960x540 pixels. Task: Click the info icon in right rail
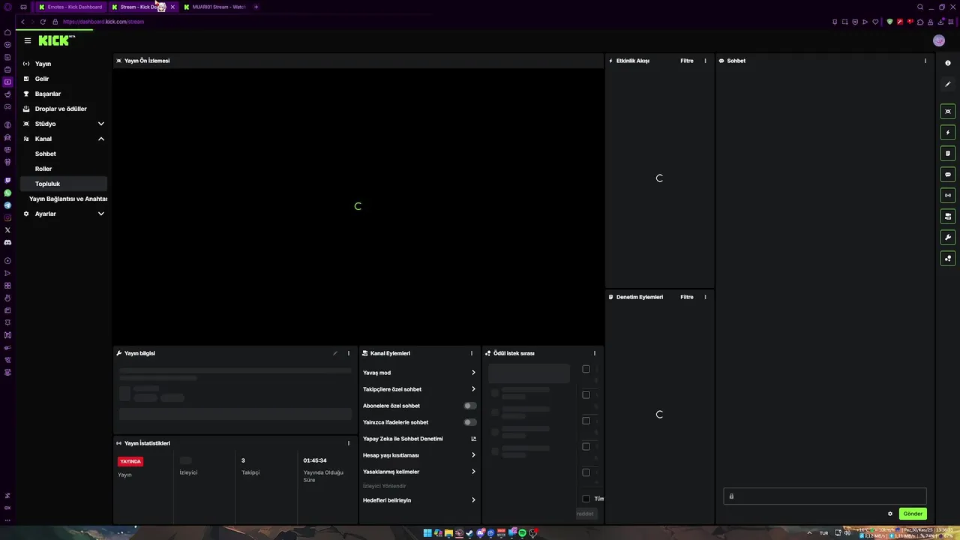click(948, 63)
